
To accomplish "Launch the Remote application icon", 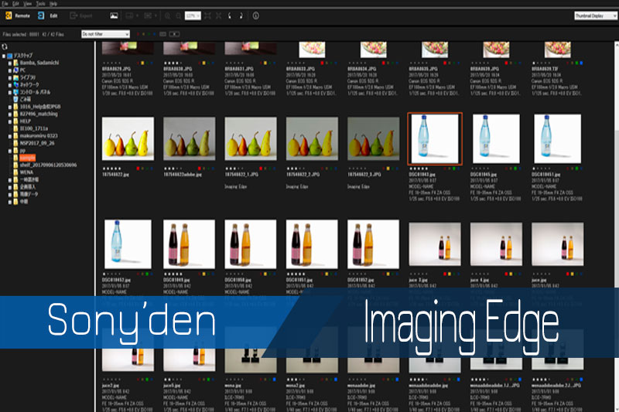I will click(x=9, y=15).
